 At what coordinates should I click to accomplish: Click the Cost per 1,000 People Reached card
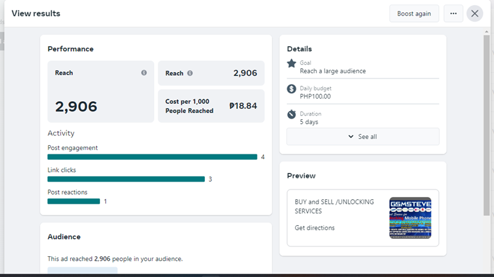[211, 106]
